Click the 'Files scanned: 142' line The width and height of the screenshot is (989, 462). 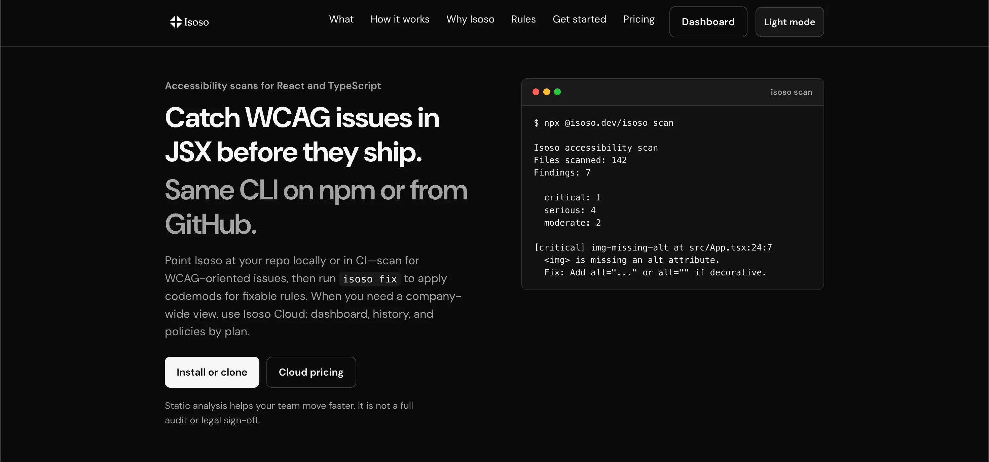(580, 160)
